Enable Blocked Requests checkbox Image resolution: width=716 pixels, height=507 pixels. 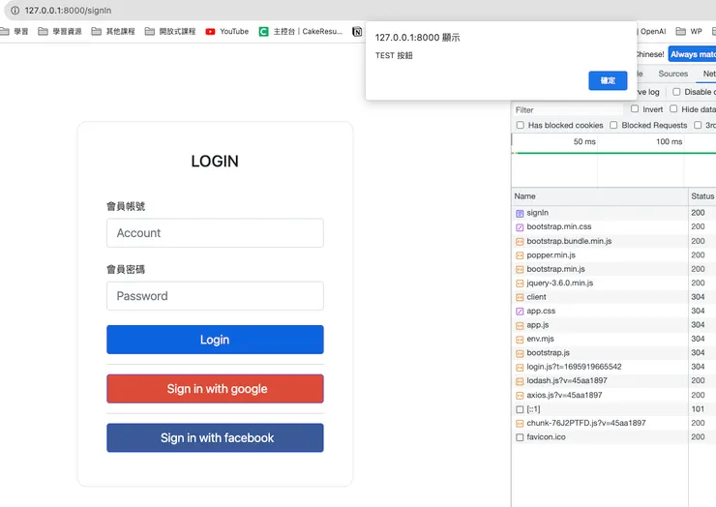coord(613,125)
